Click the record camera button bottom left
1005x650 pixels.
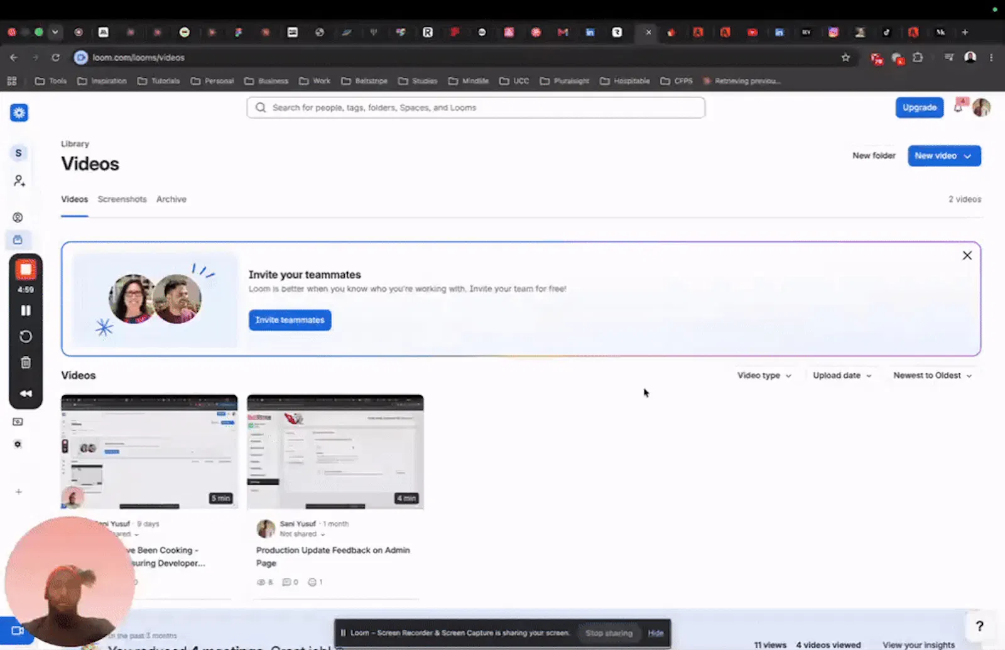pos(17,631)
